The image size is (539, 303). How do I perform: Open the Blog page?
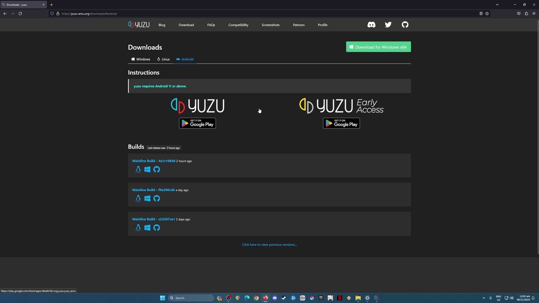point(162,25)
